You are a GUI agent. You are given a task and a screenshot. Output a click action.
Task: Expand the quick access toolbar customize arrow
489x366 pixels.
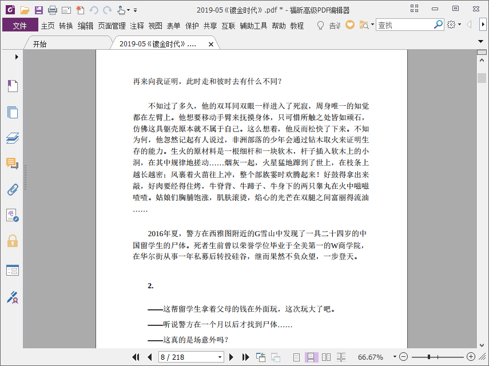[x=136, y=10]
